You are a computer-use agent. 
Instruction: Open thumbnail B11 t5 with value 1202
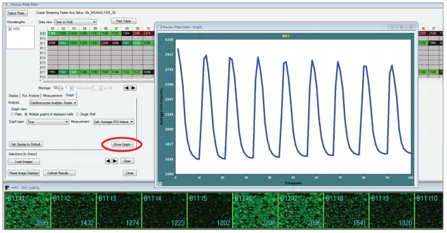(x=210, y=210)
